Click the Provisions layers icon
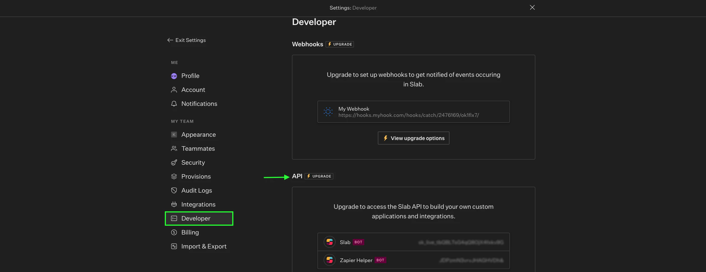 tap(174, 176)
